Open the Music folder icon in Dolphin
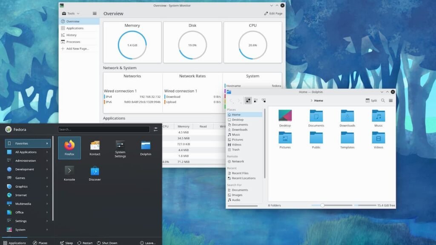The height and width of the screenshot is (245, 436). [379, 118]
